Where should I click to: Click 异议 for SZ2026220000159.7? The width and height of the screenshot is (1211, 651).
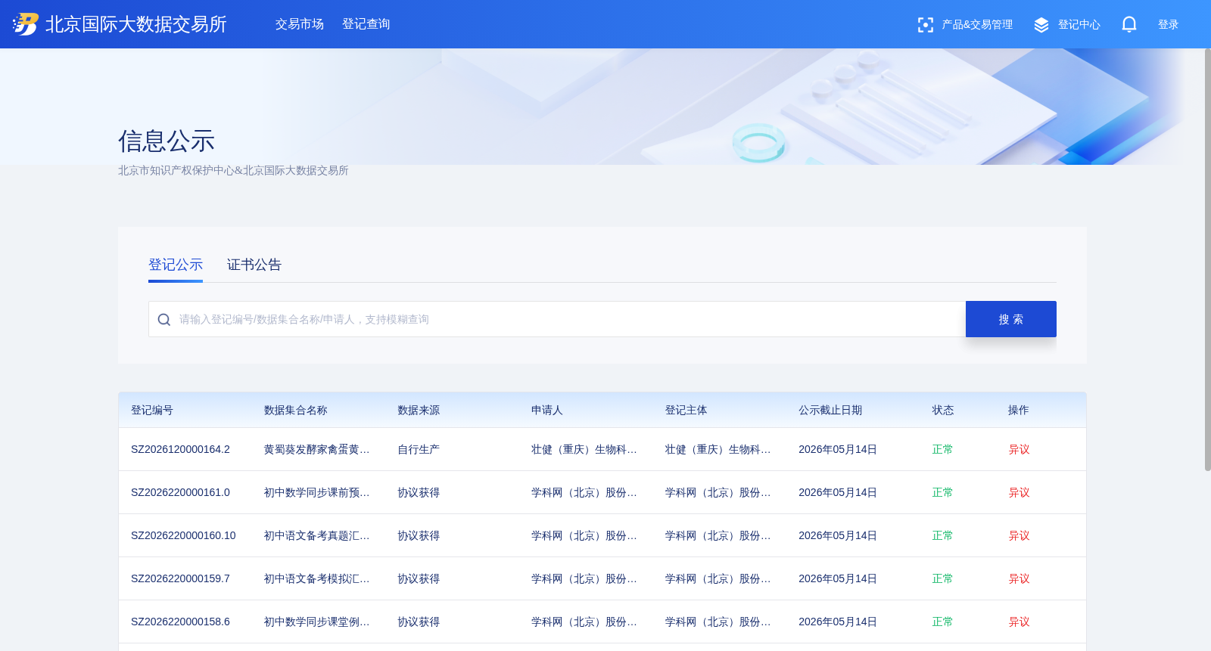[1019, 578]
